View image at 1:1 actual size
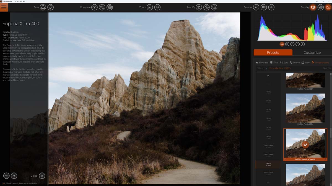 (x=157, y=7)
